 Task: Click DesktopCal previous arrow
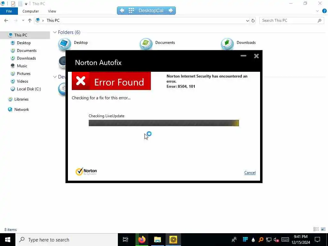(x=122, y=10)
